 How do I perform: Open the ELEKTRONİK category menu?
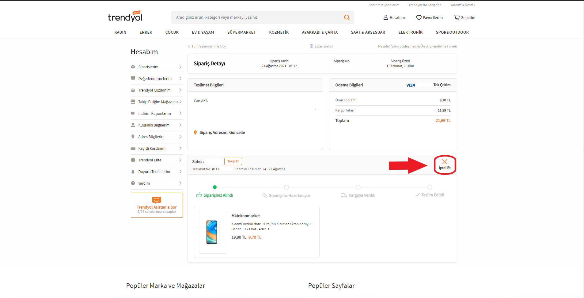410,32
